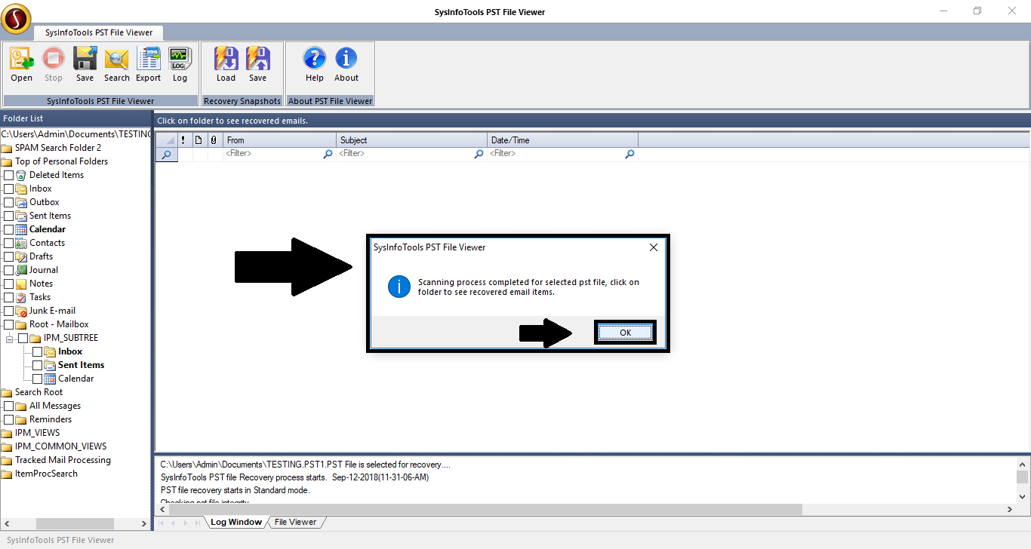The height and width of the screenshot is (549, 1031).
Task: Save a recovery snapshot
Action: 258,59
